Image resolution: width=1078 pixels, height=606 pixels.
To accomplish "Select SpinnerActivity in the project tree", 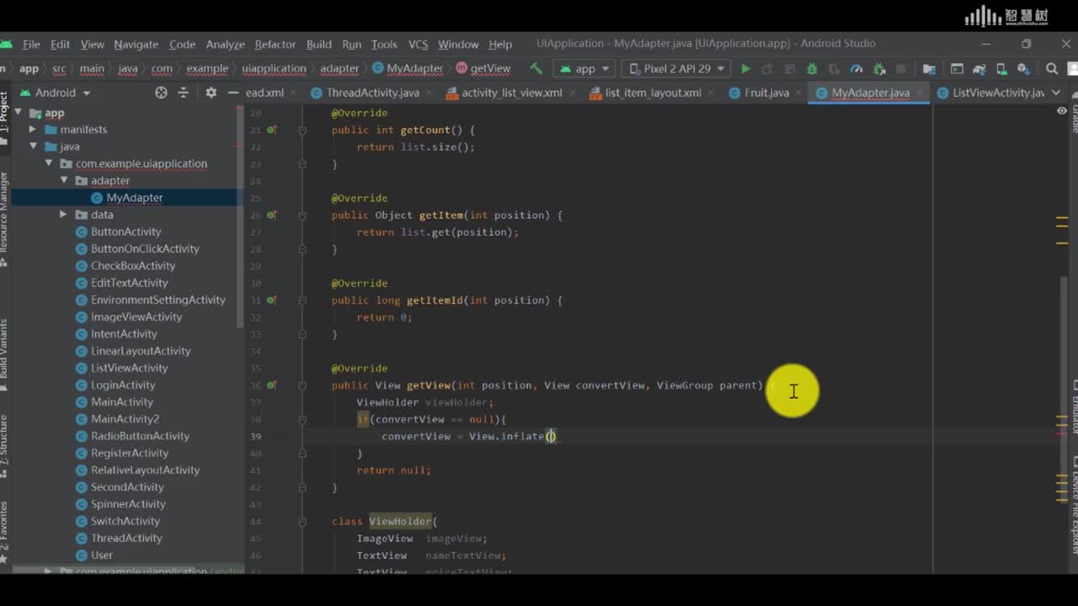I will tap(128, 504).
